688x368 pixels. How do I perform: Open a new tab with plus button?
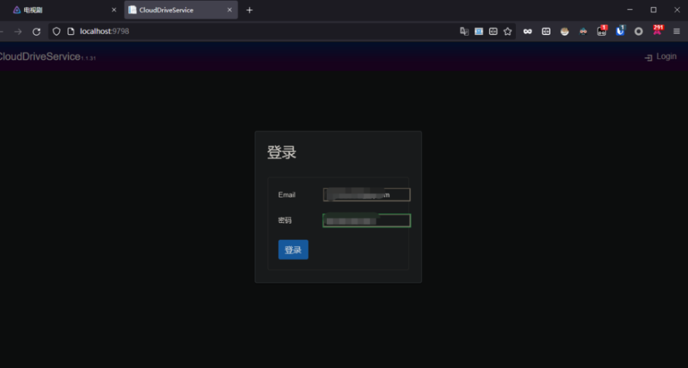click(x=250, y=10)
